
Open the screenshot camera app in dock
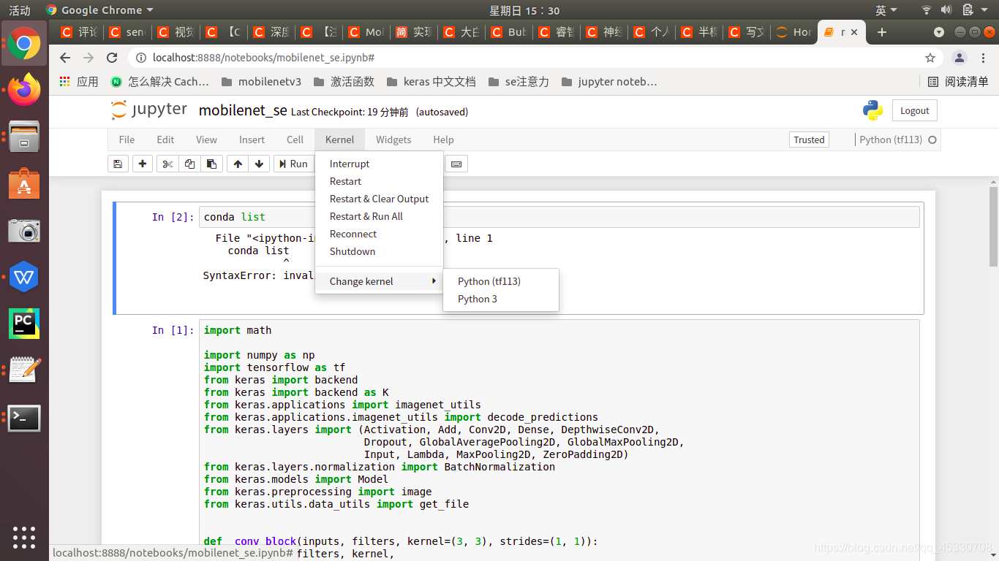coord(24,231)
